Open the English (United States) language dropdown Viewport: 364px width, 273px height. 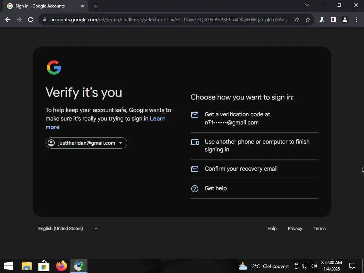pyautogui.click(x=68, y=229)
